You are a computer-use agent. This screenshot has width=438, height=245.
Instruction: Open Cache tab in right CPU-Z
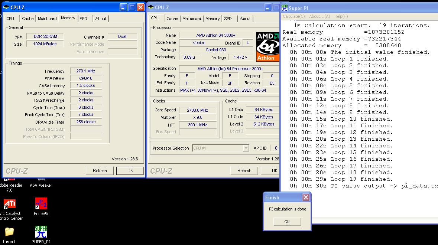[172, 19]
